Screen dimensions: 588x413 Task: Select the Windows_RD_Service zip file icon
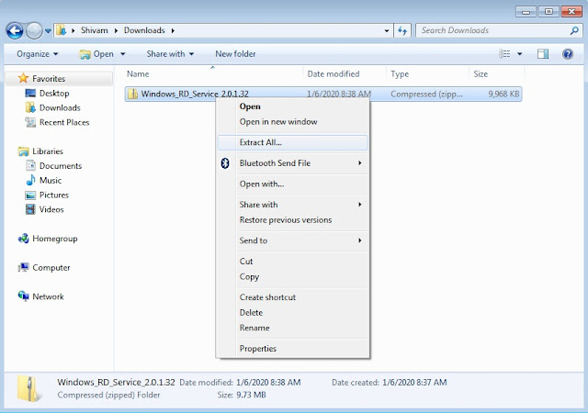click(132, 94)
